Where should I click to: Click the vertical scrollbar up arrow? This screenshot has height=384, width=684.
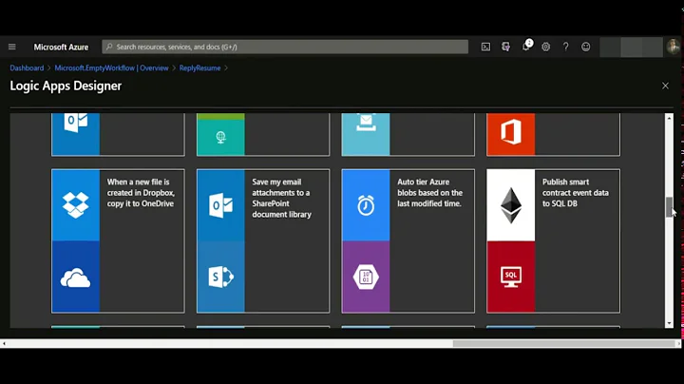[x=669, y=118]
